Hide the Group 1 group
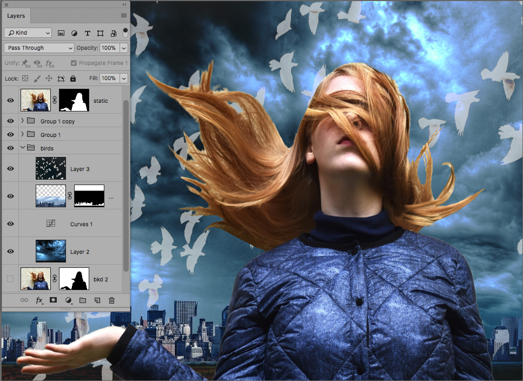 (x=10, y=134)
